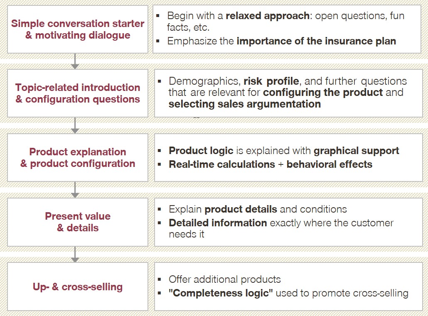This screenshot has width=428, height=316.
Task: Click arrow below 'Present value & details' box
Action: pyautogui.click(x=75, y=254)
